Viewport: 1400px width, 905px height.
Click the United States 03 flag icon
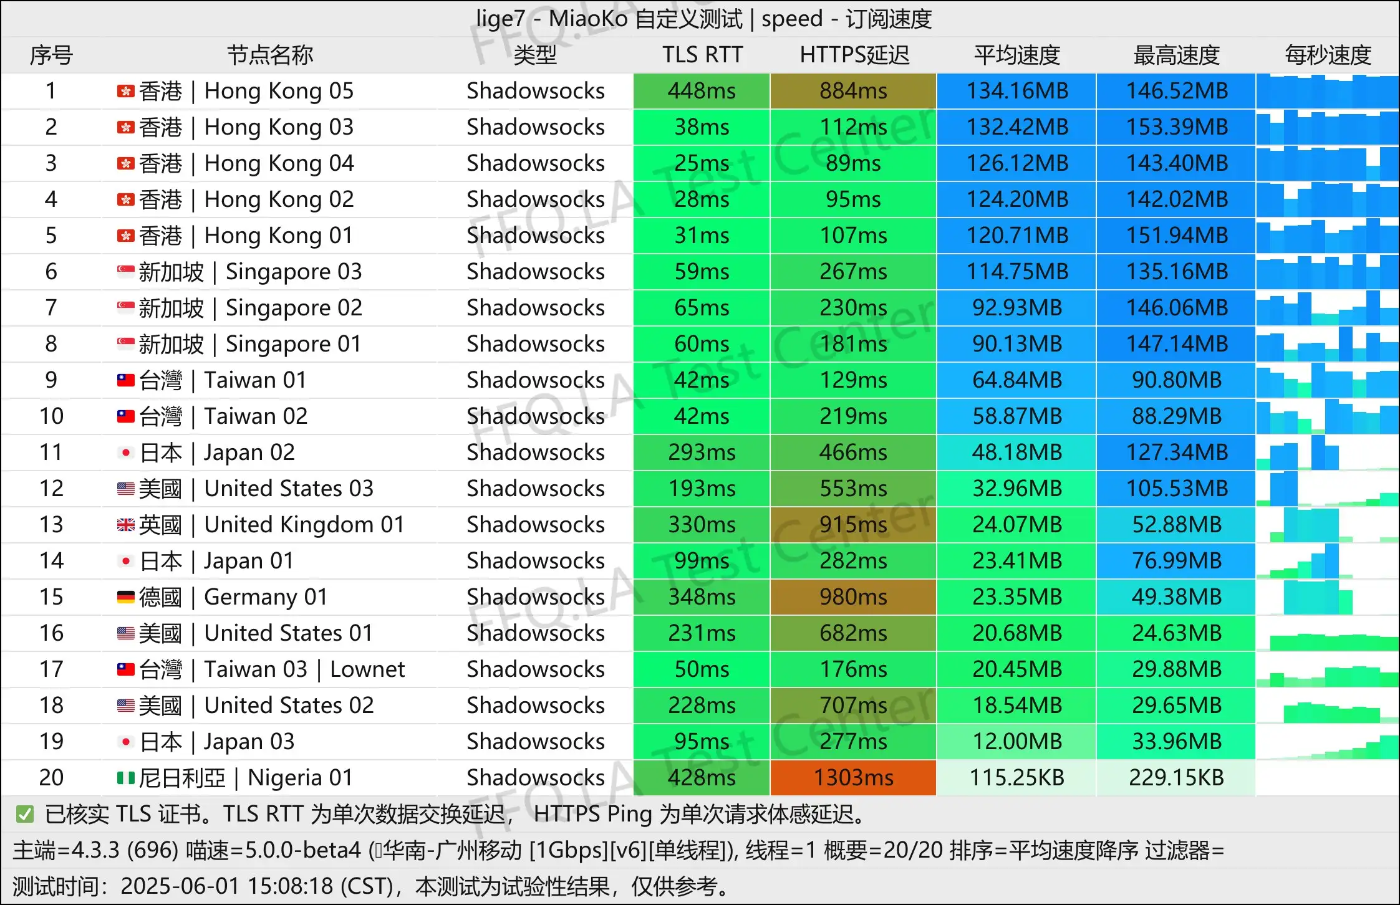pos(125,489)
